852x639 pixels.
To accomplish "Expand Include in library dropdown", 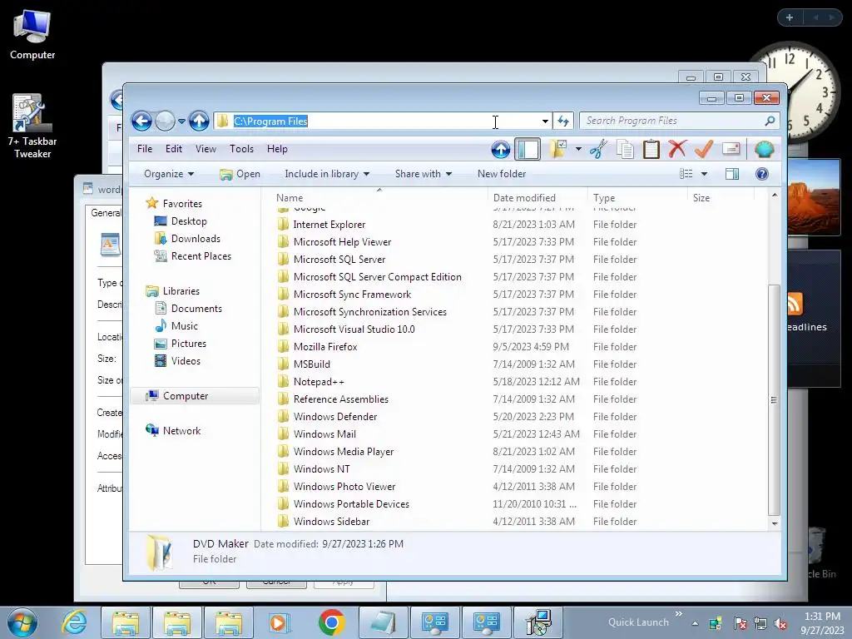I will point(327,174).
